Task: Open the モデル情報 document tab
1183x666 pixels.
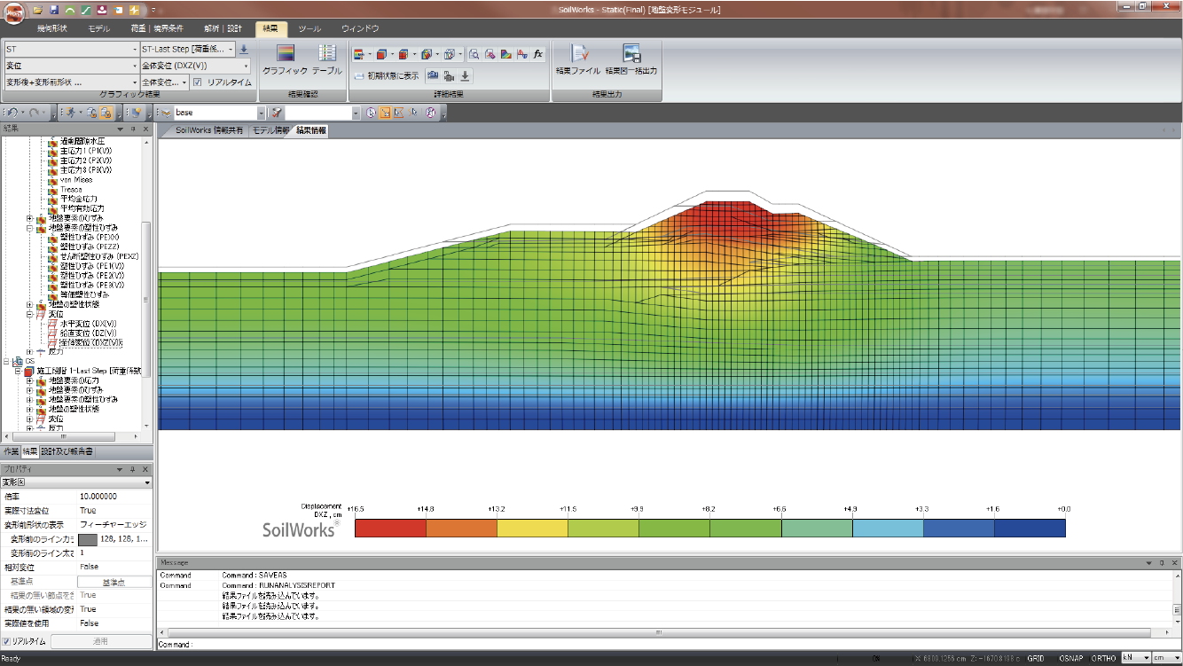Action: tap(270, 130)
